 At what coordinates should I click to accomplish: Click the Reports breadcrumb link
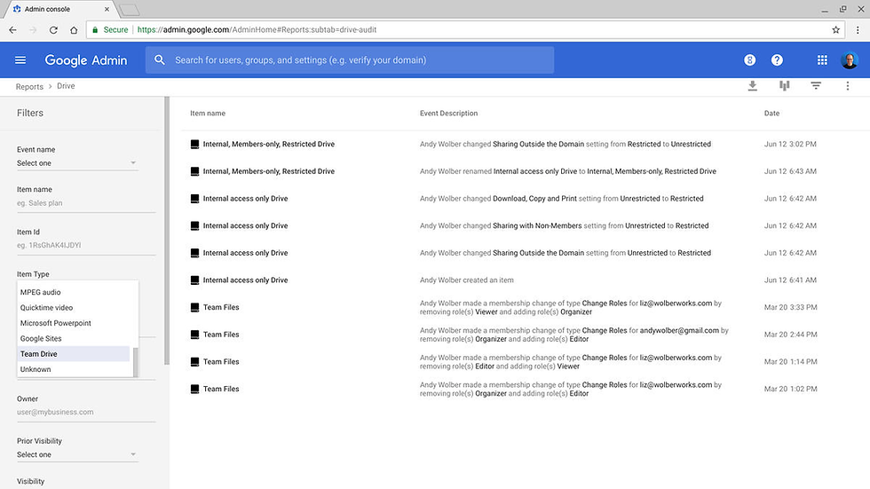pos(29,86)
